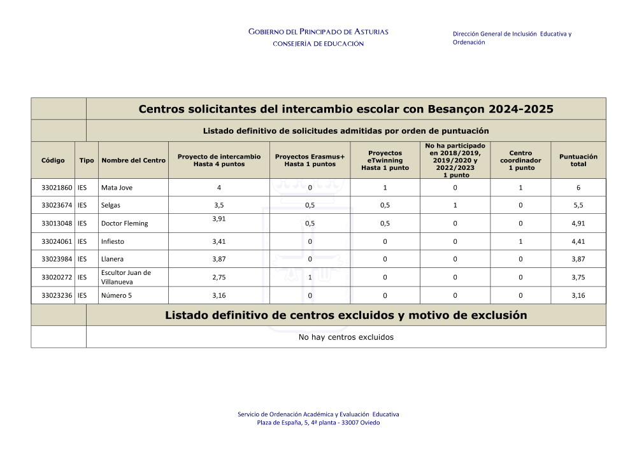Click the Gobierno del Principado de Asturias header
Screen dimensions: 637x450
pos(318,32)
